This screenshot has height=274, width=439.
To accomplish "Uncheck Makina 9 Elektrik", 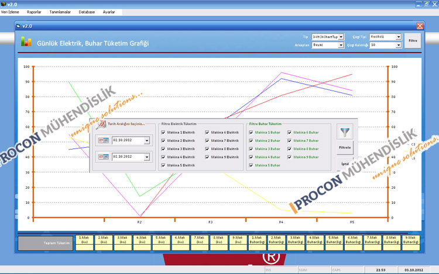I will [x=207, y=157].
